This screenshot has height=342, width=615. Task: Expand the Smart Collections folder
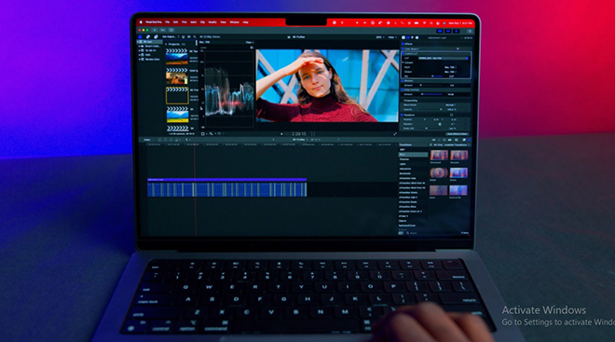139,47
